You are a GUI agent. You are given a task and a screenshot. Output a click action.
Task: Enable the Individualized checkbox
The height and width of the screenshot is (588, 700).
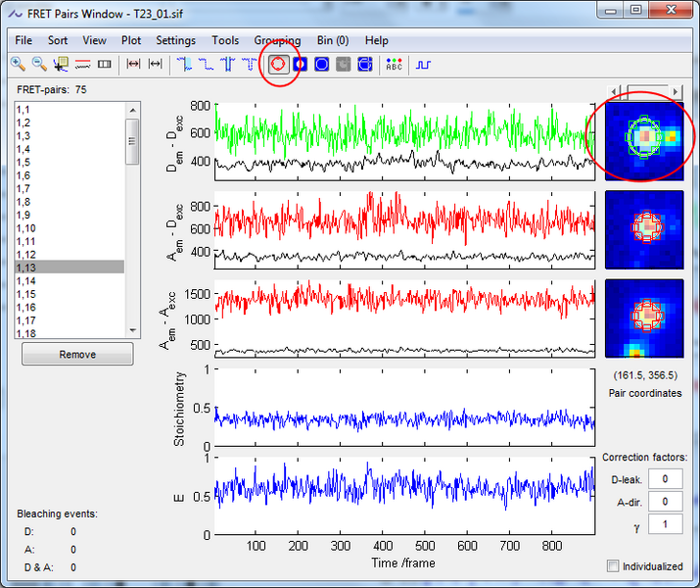pyautogui.click(x=613, y=566)
